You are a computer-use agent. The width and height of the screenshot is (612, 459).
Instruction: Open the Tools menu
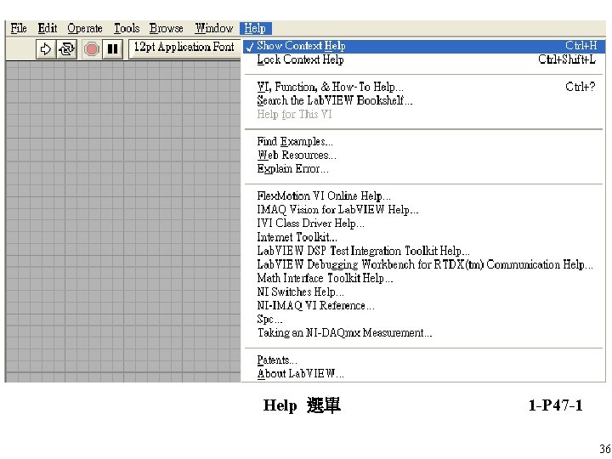[x=127, y=29]
